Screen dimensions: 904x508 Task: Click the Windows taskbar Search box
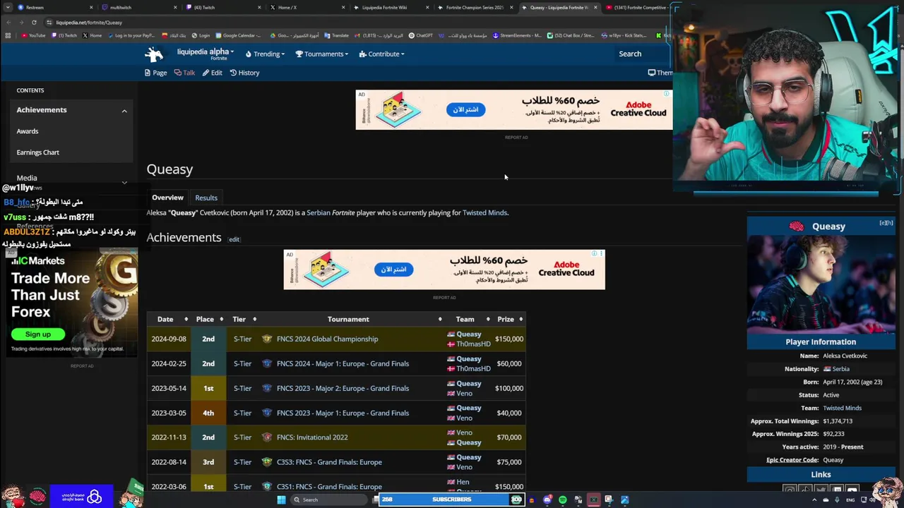click(330, 500)
